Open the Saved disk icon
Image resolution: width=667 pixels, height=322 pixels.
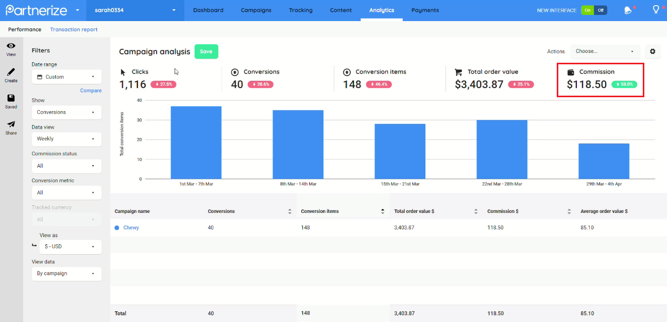(11, 98)
